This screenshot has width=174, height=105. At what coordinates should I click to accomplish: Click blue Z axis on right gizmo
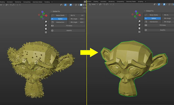[x=136, y=11]
